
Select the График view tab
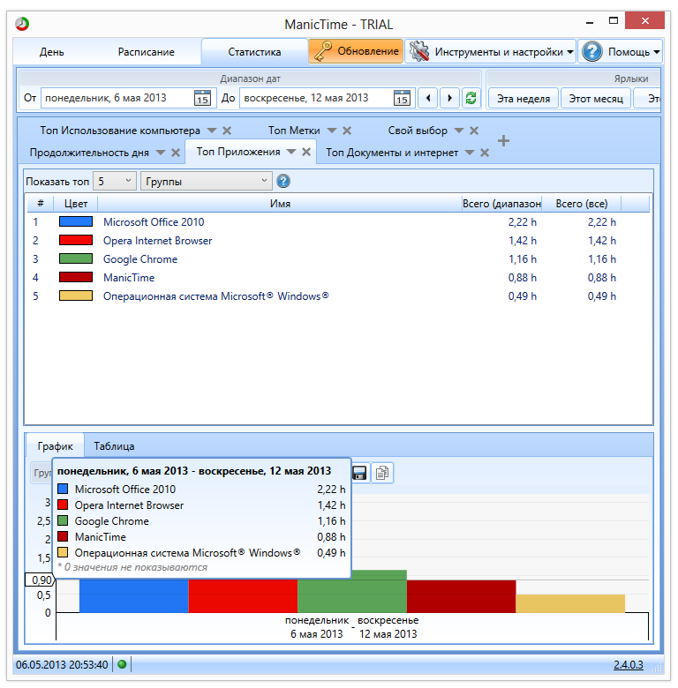[55, 446]
